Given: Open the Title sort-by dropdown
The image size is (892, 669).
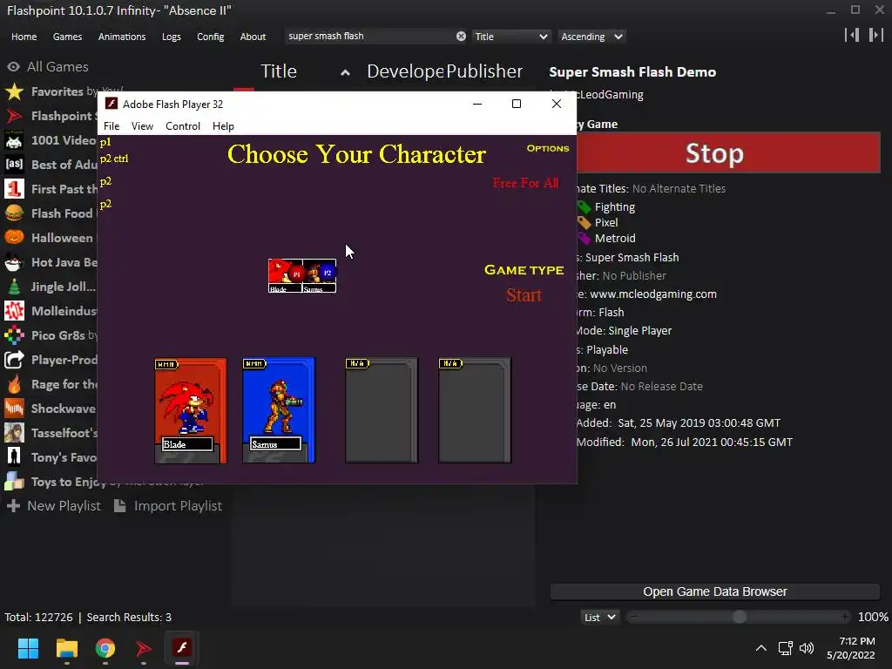Looking at the screenshot, I should click(510, 37).
